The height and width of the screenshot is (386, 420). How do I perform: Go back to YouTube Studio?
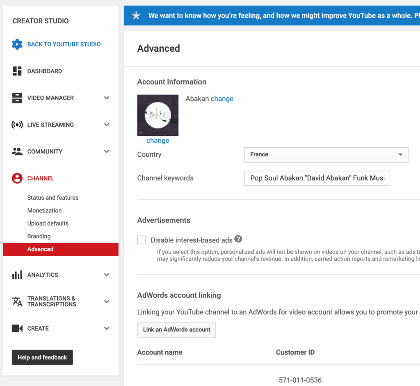click(64, 44)
